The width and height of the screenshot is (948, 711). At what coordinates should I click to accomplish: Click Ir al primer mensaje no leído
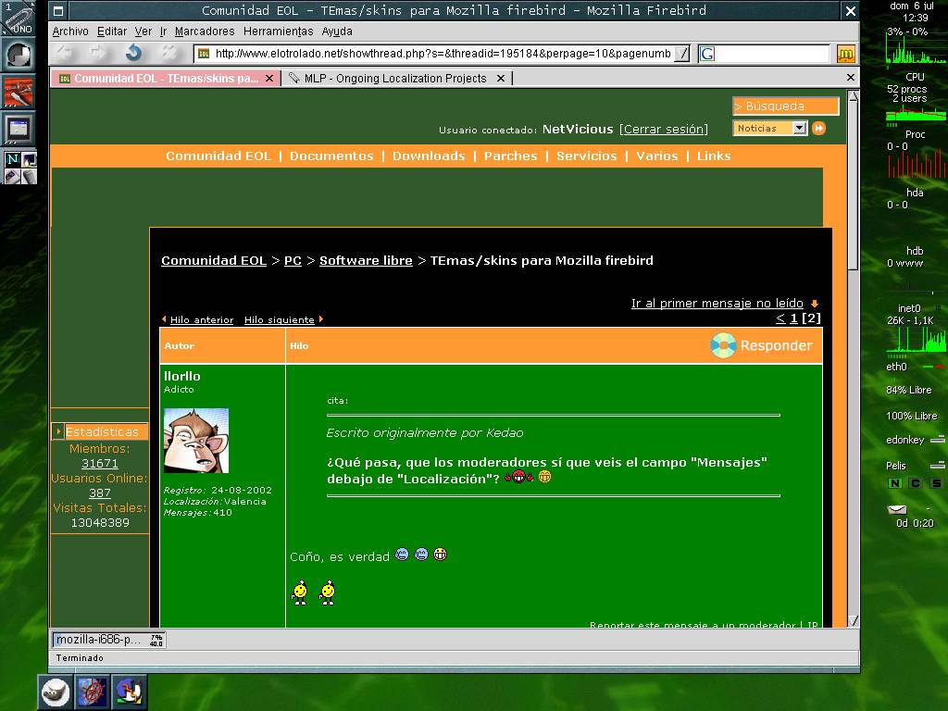[x=717, y=303]
